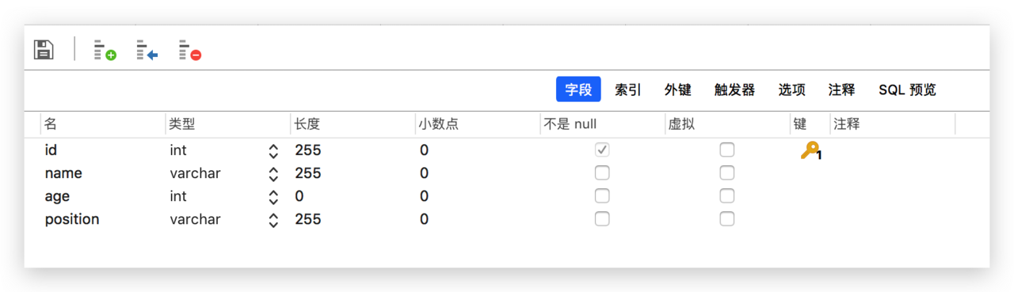Click the save floppy disk icon
The image size is (1014, 292).
pos(44,49)
